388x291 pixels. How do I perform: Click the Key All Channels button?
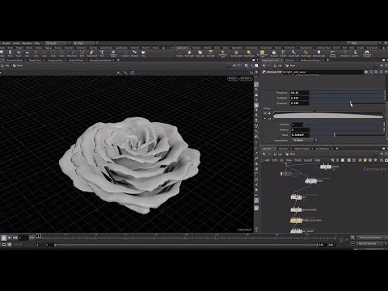click(371, 243)
